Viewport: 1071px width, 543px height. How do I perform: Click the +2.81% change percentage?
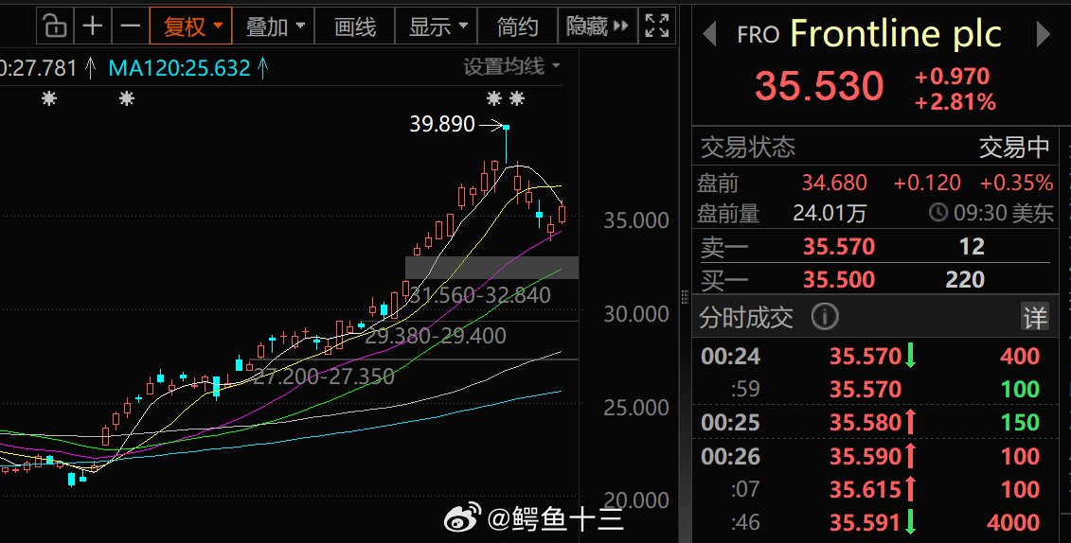tap(955, 102)
